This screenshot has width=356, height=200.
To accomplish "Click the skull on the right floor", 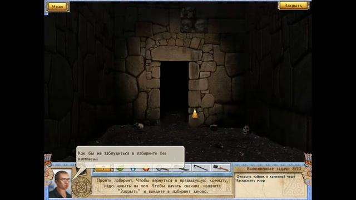I will (246, 130).
